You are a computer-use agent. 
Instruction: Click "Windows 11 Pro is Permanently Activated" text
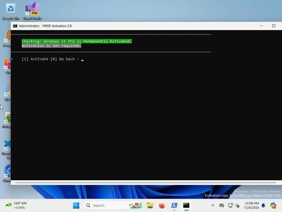click(88, 41)
